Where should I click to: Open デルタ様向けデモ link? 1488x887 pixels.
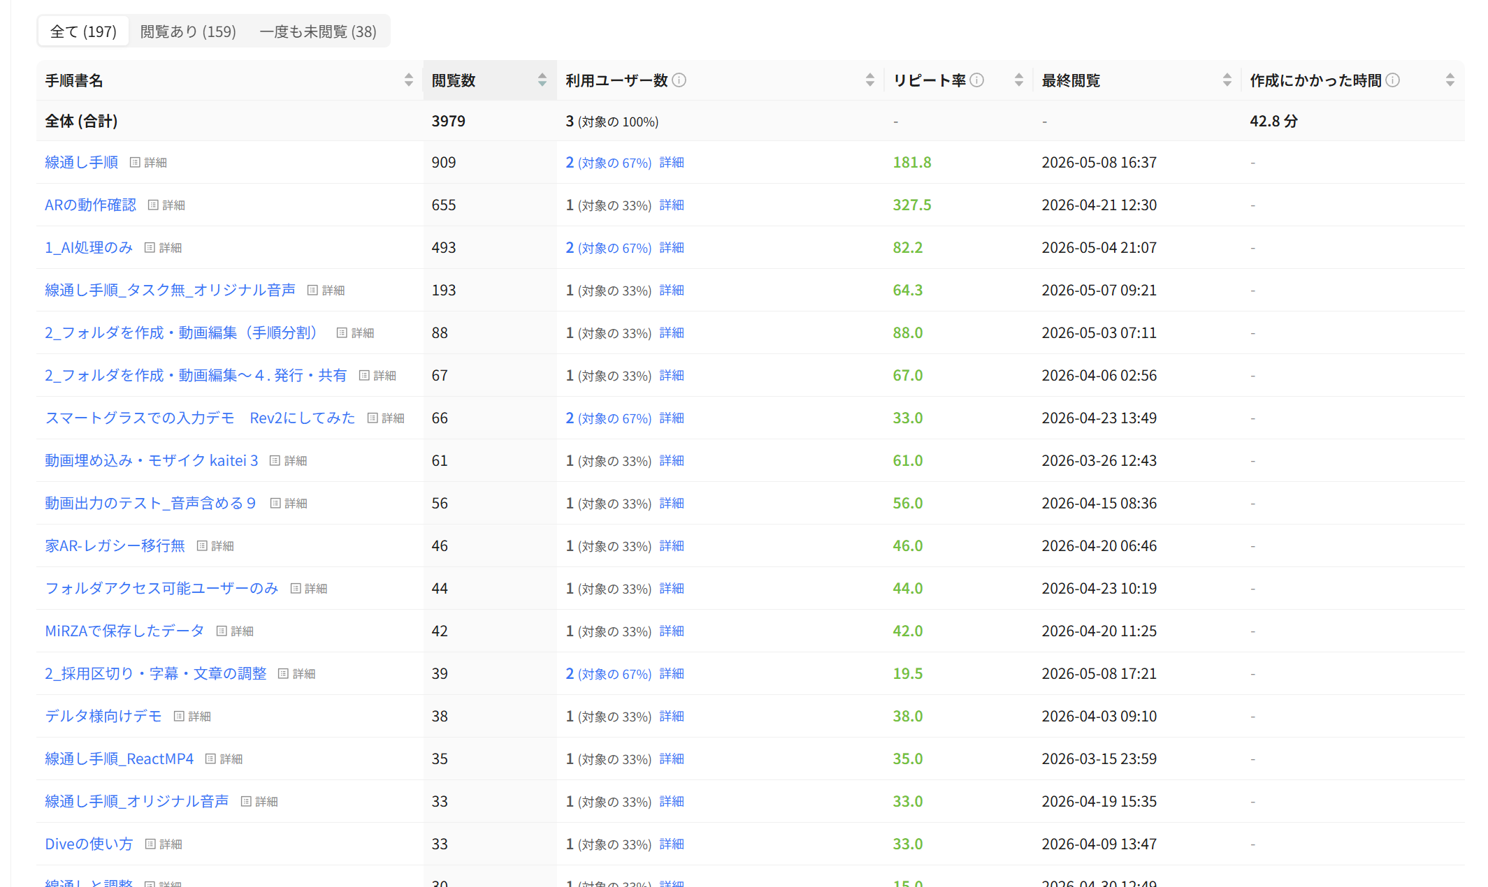coord(103,716)
